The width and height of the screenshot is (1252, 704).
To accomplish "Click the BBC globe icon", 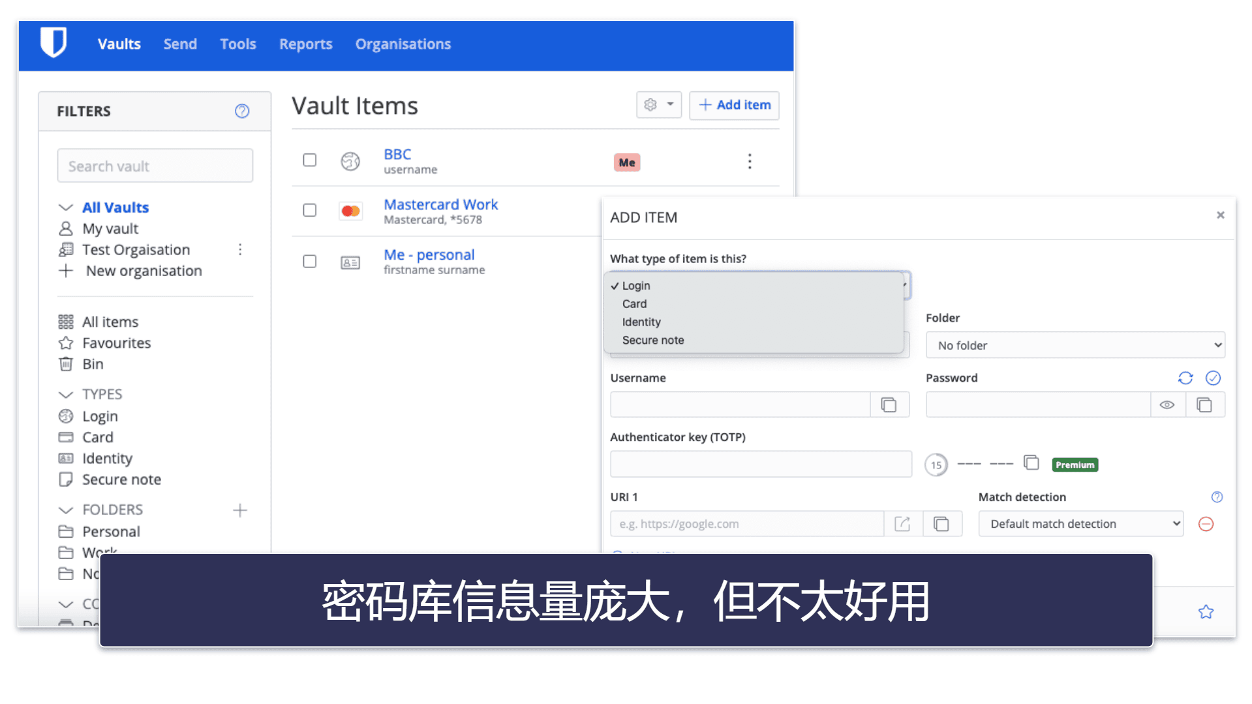I will (350, 161).
